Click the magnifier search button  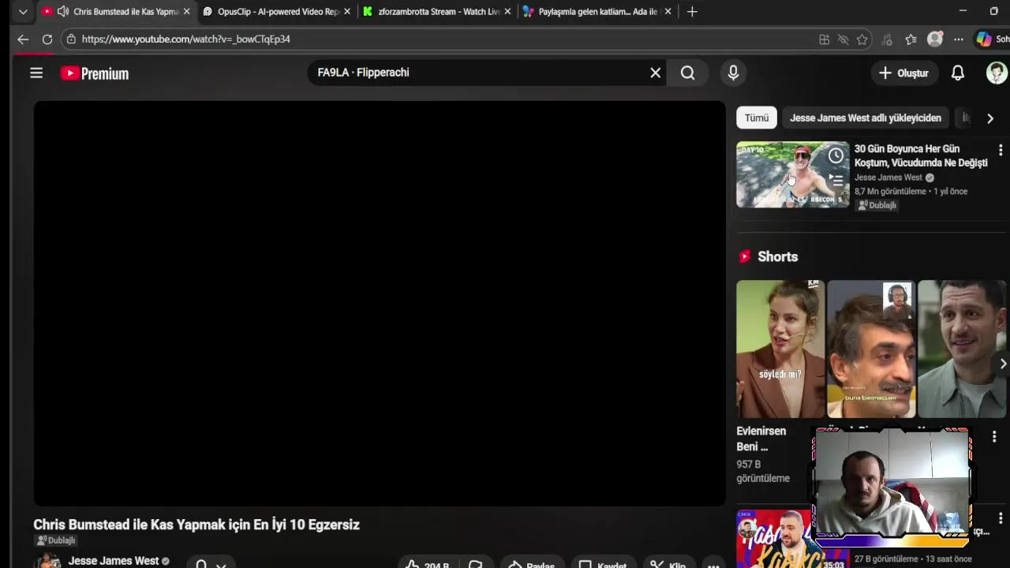(x=688, y=73)
